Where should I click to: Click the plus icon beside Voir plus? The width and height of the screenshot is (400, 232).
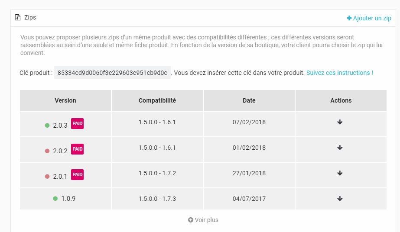pos(191,220)
